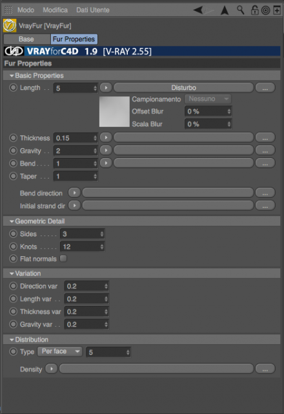Collapse the Geometric Detail section

pyautogui.click(x=12, y=221)
